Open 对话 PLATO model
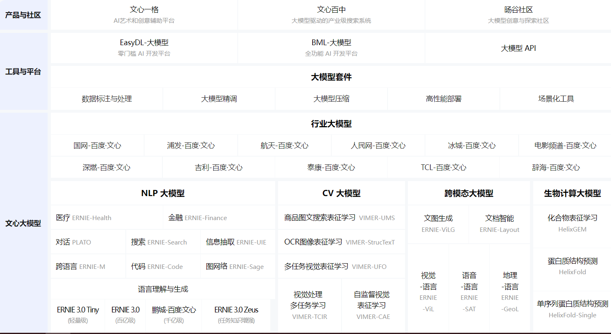The width and height of the screenshot is (611, 334). (88, 242)
